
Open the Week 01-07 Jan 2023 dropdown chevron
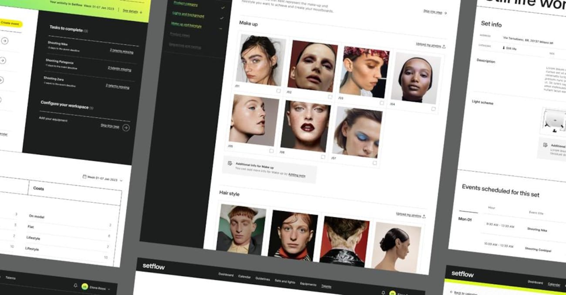pyautogui.click(x=121, y=180)
